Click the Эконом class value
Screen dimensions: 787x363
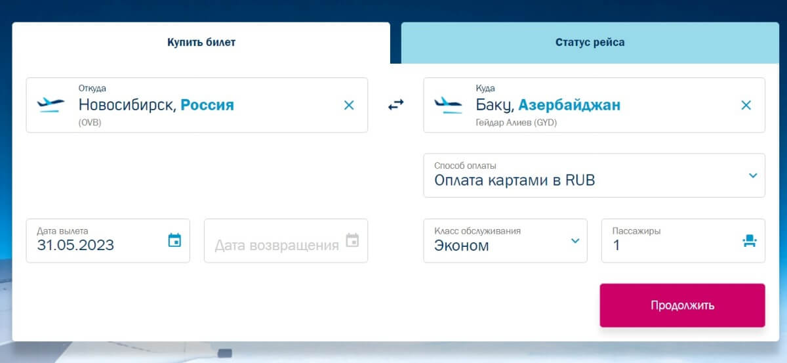(462, 246)
